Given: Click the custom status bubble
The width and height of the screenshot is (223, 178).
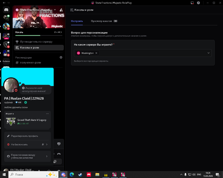Looking at the screenshot, I should pyautogui.click(x=36, y=89).
